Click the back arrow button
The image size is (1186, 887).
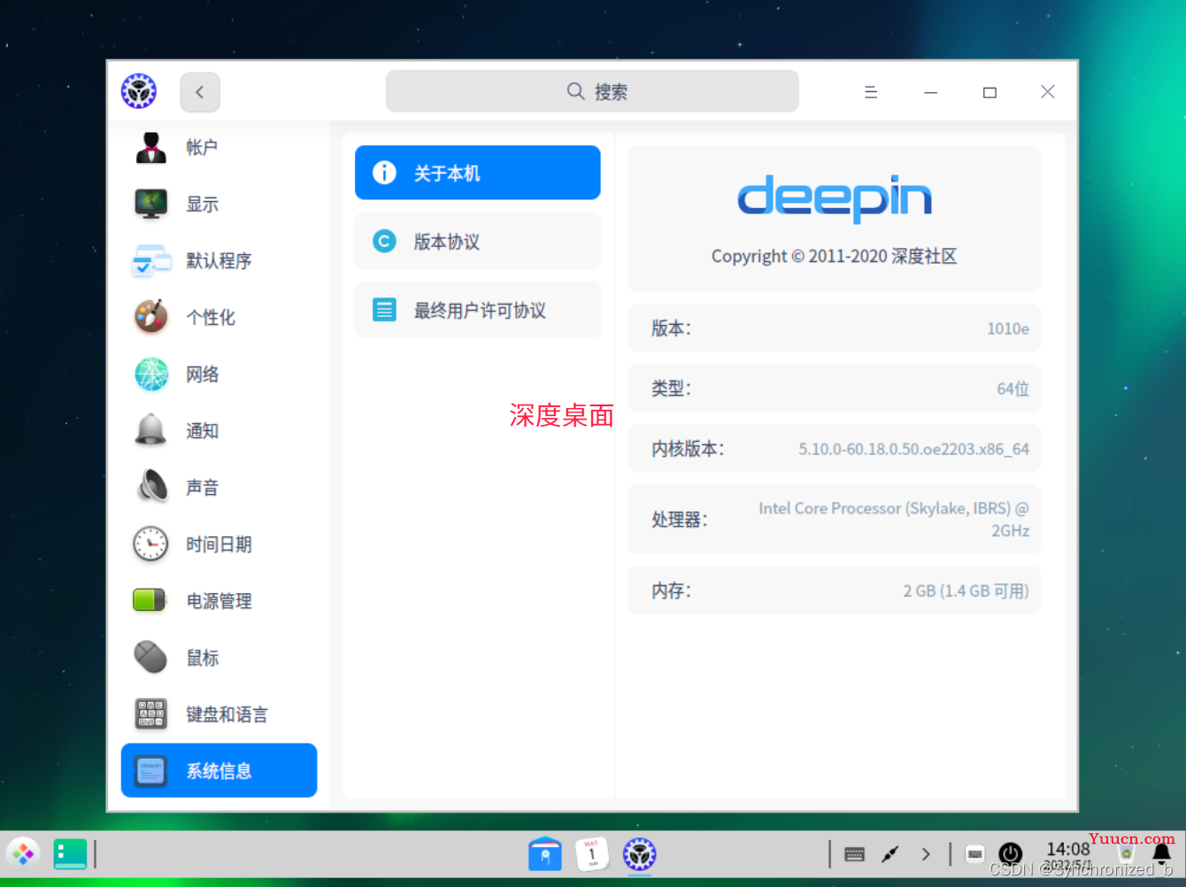point(200,92)
